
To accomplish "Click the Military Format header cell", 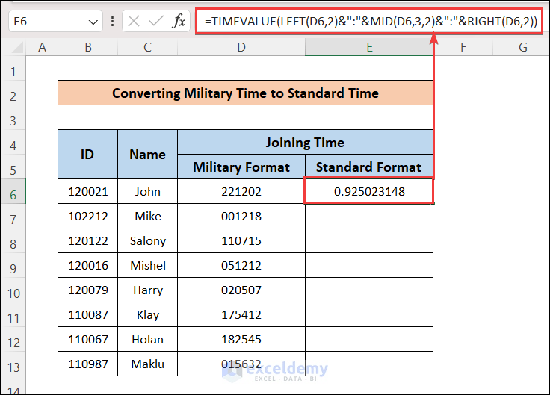I will pyautogui.click(x=241, y=167).
